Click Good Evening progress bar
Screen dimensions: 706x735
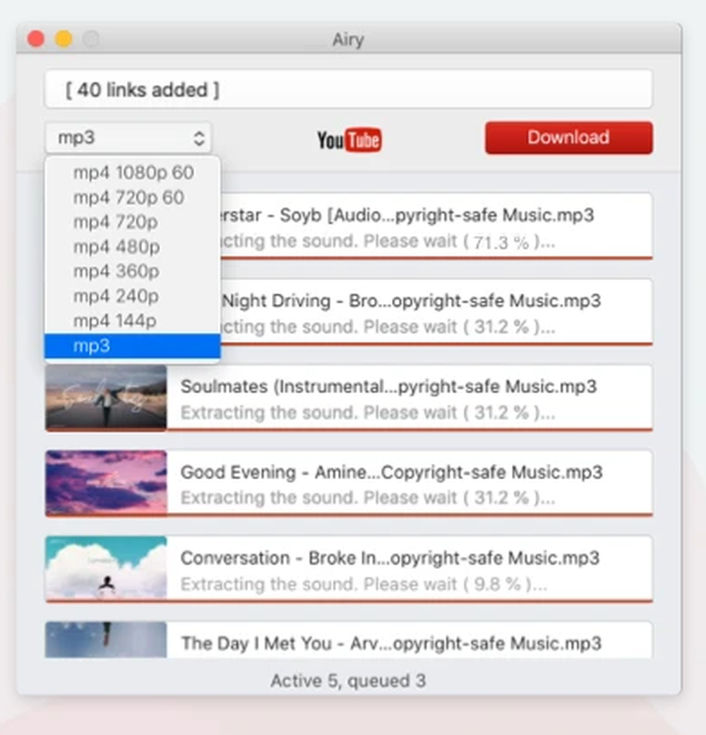click(349, 514)
